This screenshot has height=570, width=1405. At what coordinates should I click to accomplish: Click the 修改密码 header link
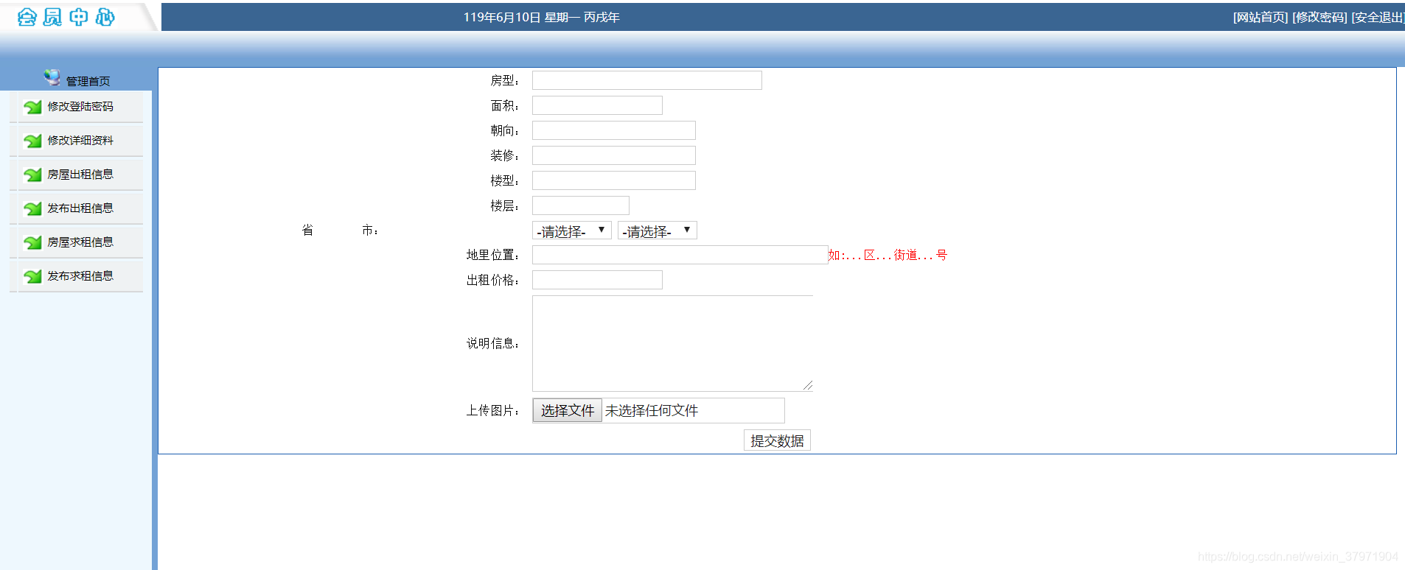pyautogui.click(x=1319, y=17)
